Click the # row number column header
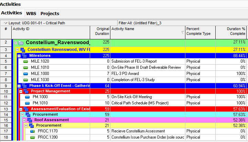Viewport: 248px width, 142px height. [6, 33]
